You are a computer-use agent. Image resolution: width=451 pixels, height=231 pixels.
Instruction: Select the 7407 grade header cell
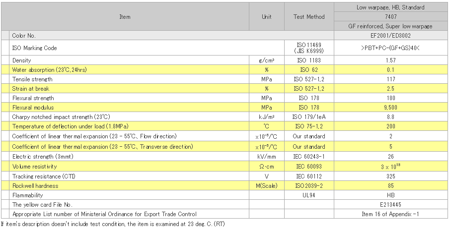[x=390, y=17]
